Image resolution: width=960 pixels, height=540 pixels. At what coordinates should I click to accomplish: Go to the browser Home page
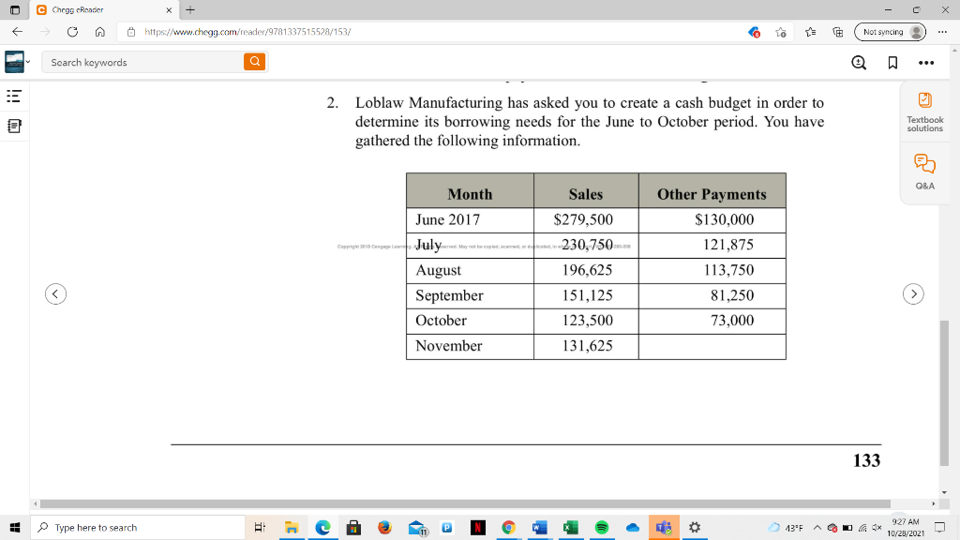tap(99, 32)
